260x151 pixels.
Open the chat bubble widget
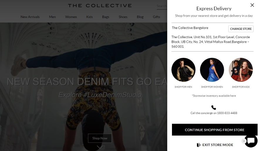click(x=251, y=141)
